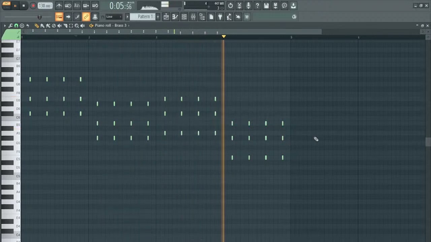Click the 0:05:56 time display
431x242 pixels.
(121, 6)
